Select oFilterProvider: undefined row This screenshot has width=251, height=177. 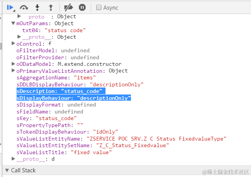58,57
